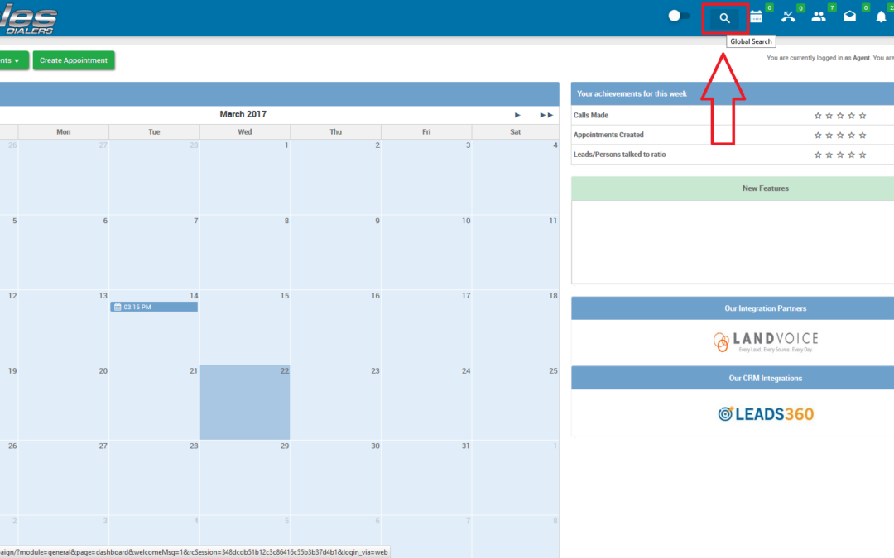Viewport: 894px width, 558px height.
Task: Select March 28 calendar cell
Action: pos(154,477)
